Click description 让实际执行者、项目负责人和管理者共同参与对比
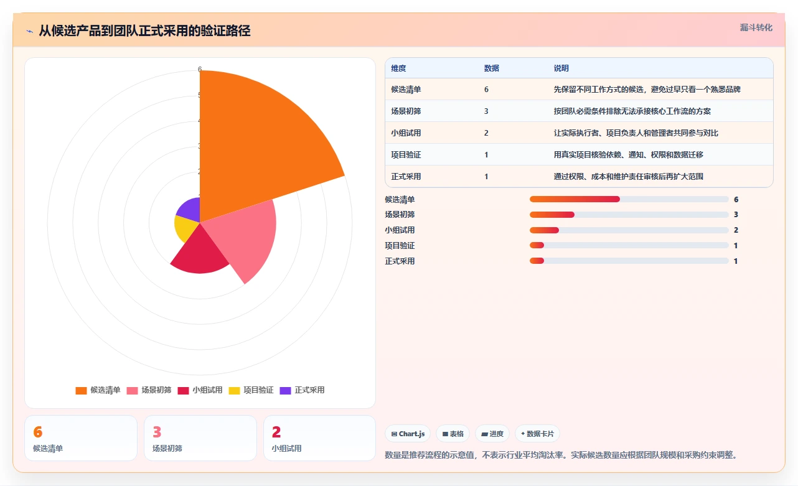Screen dimensions: 798x486 tap(636, 133)
